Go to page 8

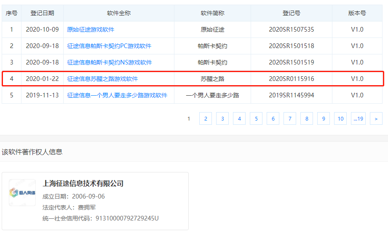307,118
